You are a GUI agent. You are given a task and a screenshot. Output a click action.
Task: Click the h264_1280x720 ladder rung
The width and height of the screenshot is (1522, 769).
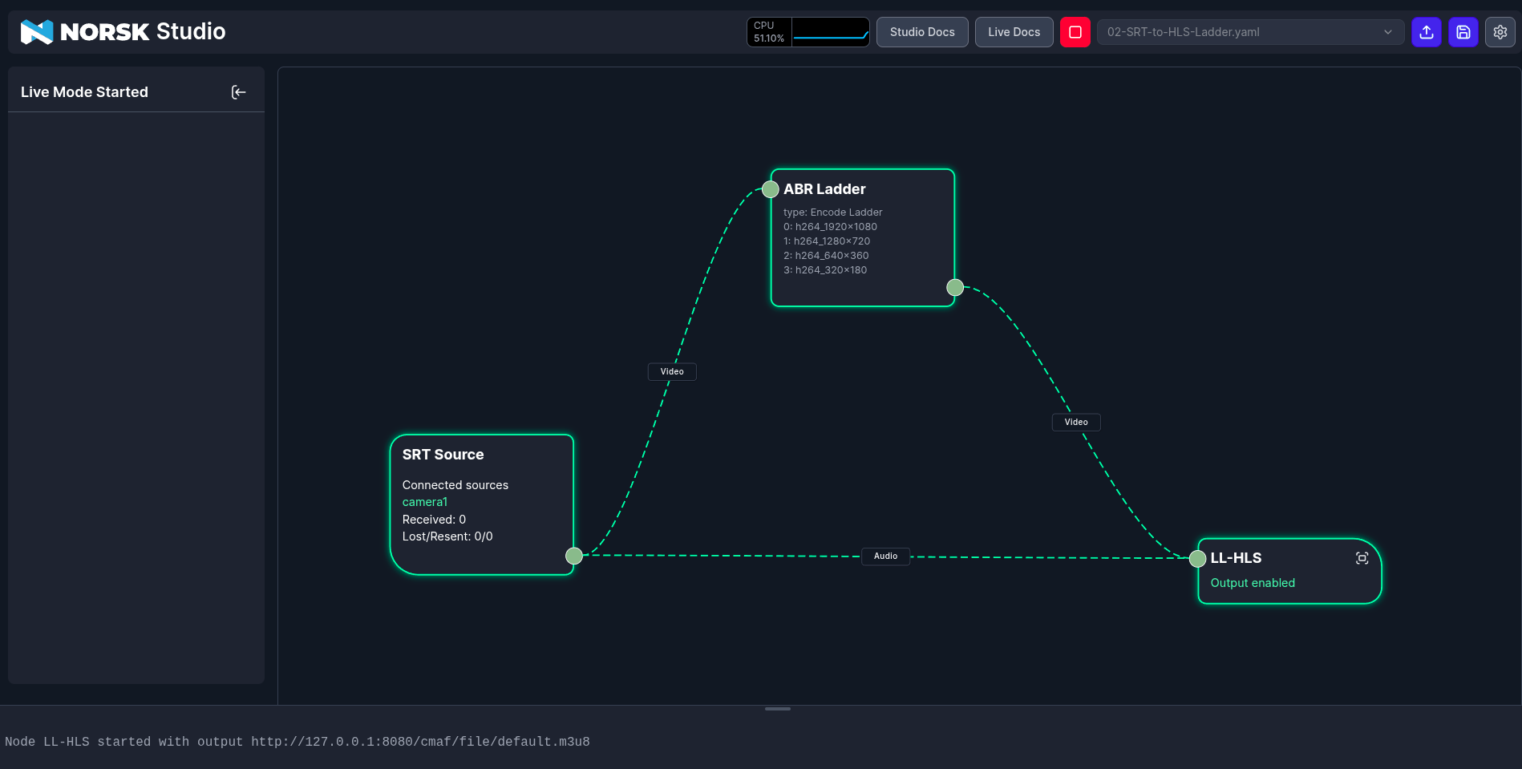click(827, 241)
